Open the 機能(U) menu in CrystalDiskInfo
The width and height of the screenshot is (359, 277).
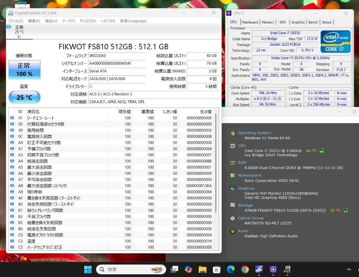pos(51,21)
